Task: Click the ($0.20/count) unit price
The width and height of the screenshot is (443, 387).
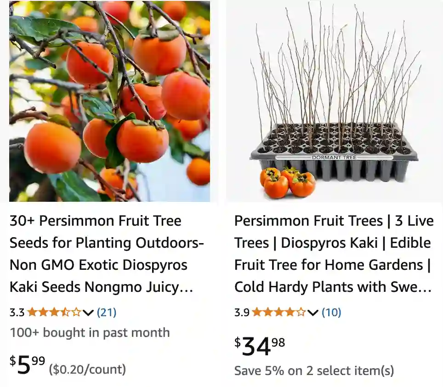Action: tap(87, 369)
